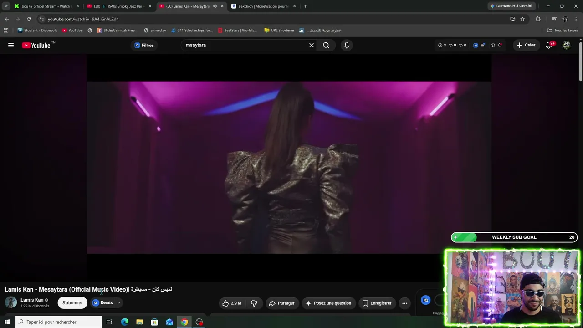The image size is (583, 328).
Task: Install the app from address bar icon
Action: (x=512, y=19)
